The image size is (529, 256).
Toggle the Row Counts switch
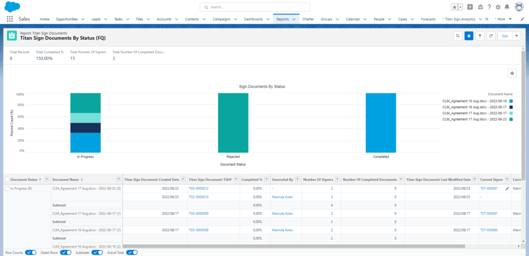pyautogui.click(x=30, y=252)
